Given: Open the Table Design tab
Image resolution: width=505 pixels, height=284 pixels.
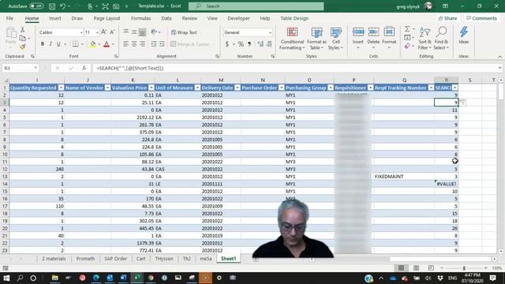Looking at the screenshot, I should [294, 18].
